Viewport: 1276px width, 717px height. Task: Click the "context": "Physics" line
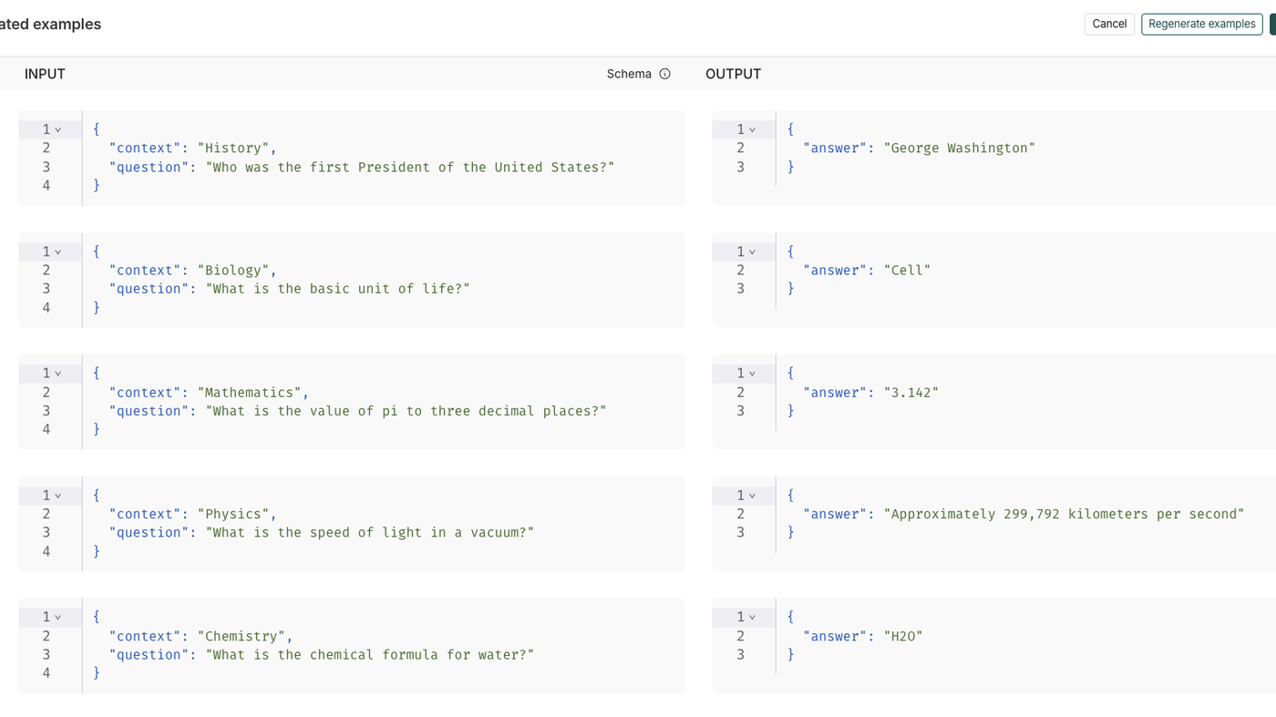pos(192,515)
